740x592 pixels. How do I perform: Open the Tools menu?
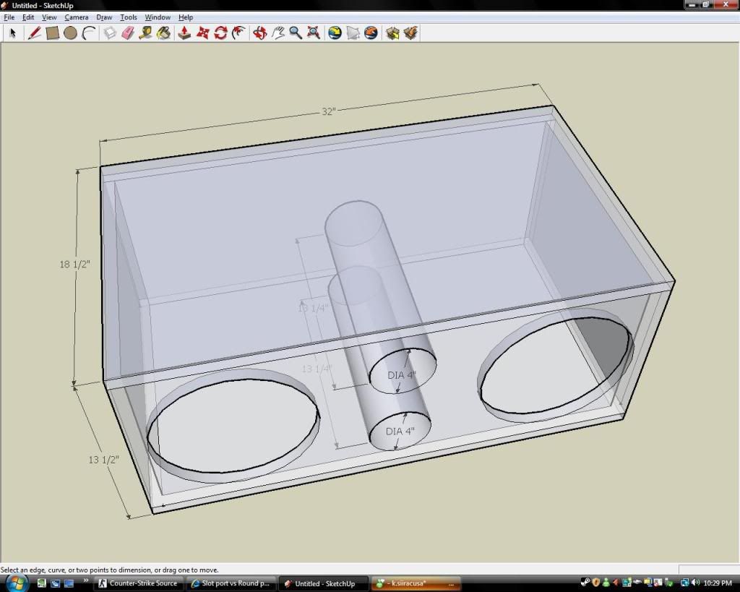(x=128, y=17)
